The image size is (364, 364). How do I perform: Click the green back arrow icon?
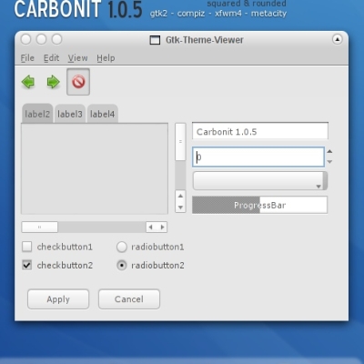pyautogui.click(x=28, y=82)
